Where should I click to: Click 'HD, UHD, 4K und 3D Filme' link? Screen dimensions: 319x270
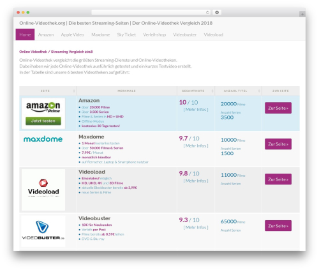tap(103, 183)
